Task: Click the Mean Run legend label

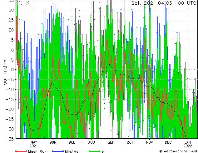Action: coord(37,151)
